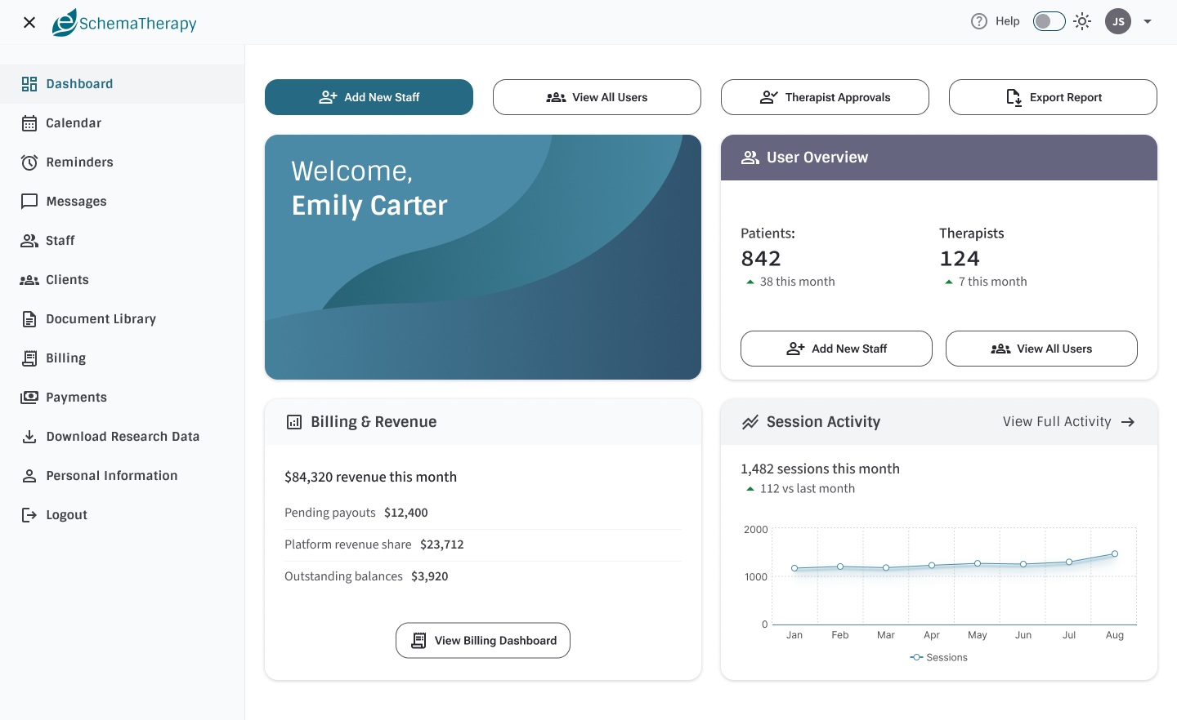Open Clients in the sidebar
Screen dimensions: 1177x720
(123, 280)
